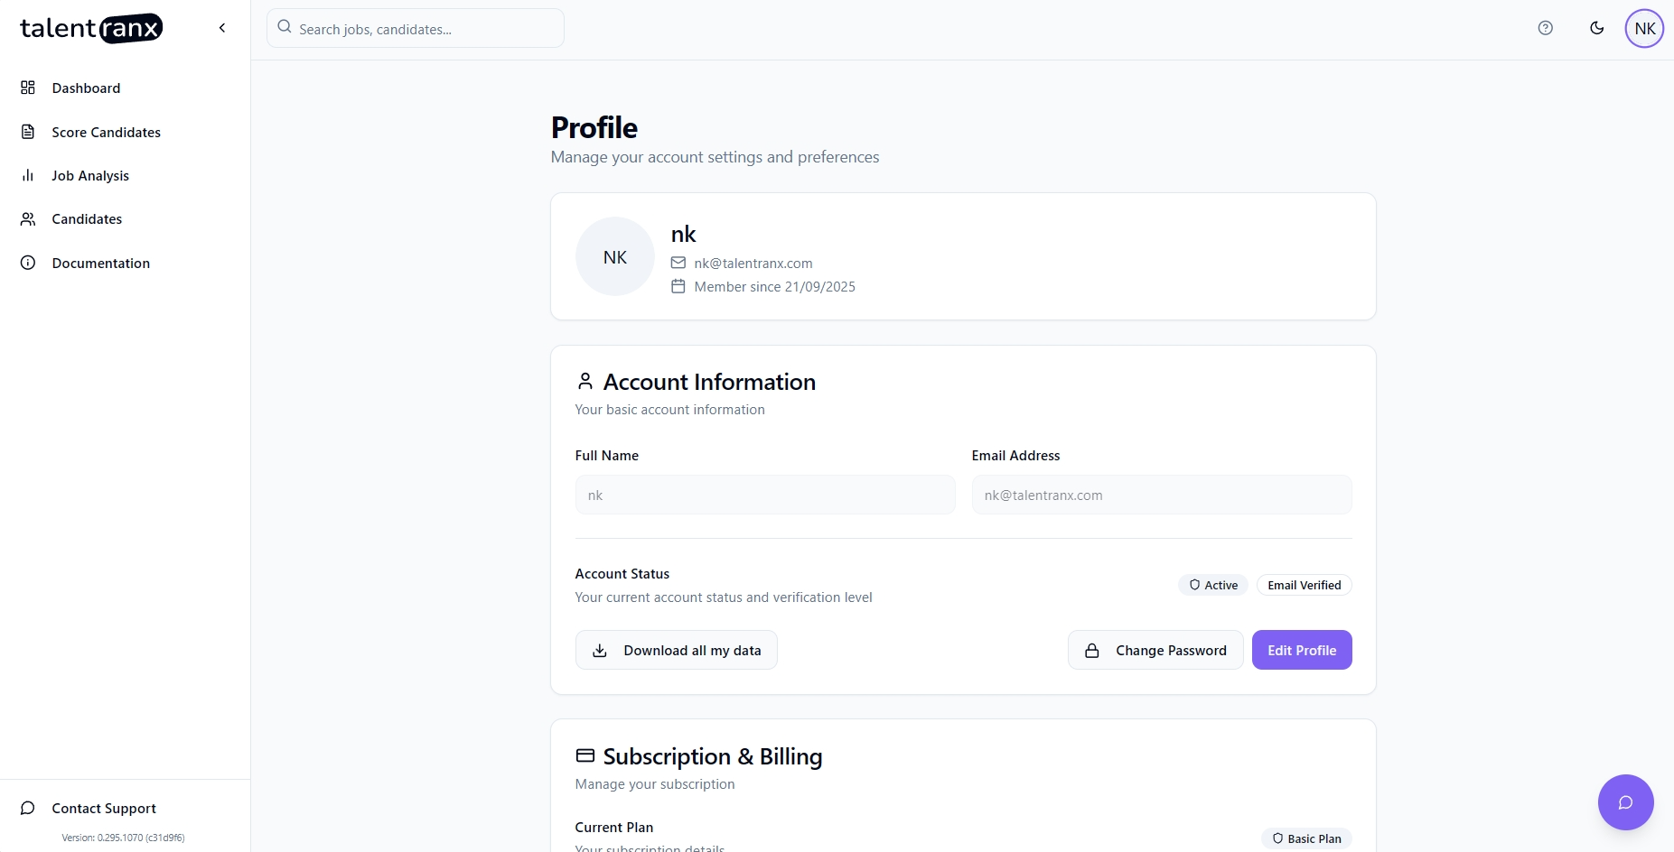Click Change Password
The height and width of the screenshot is (852, 1674).
tap(1155, 650)
